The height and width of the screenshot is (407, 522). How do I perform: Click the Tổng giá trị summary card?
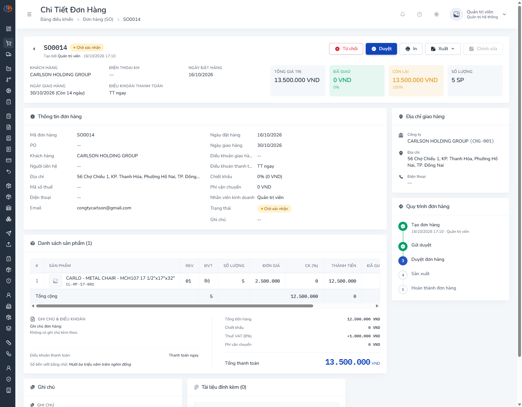pyautogui.click(x=298, y=81)
